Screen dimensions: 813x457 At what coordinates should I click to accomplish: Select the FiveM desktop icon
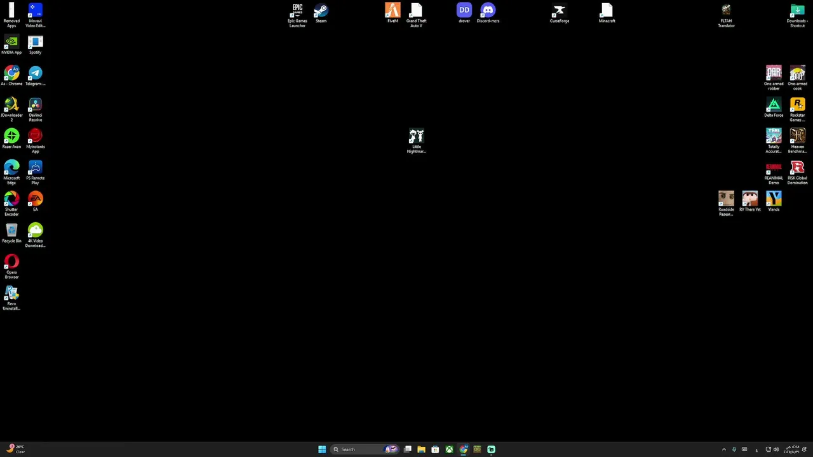coord(393,13)
